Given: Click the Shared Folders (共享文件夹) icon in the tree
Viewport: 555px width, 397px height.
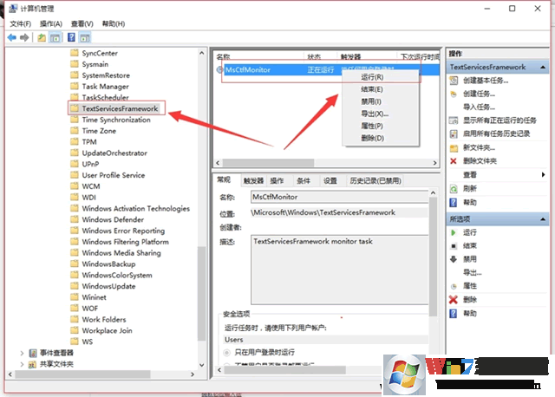Looking at the screenshot, I should (x=33, y=364).
